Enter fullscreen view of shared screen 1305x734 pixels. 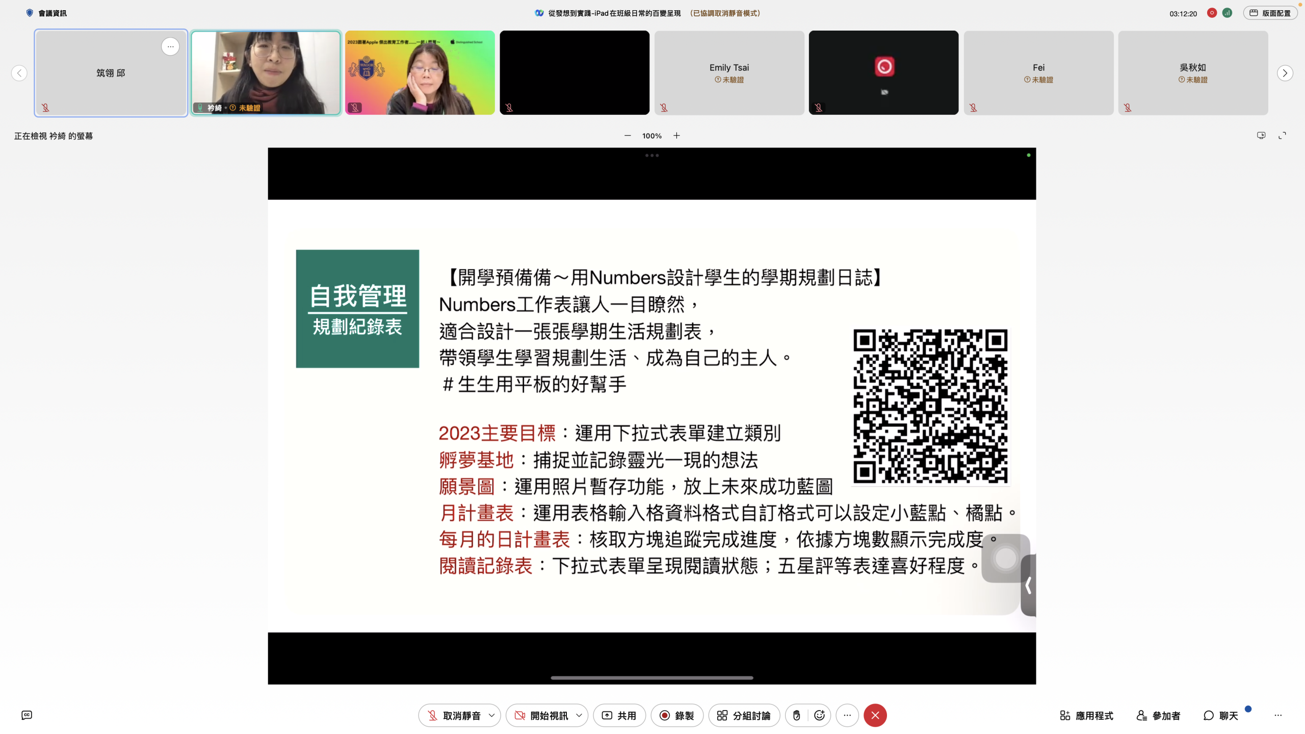click(1282, 136)
